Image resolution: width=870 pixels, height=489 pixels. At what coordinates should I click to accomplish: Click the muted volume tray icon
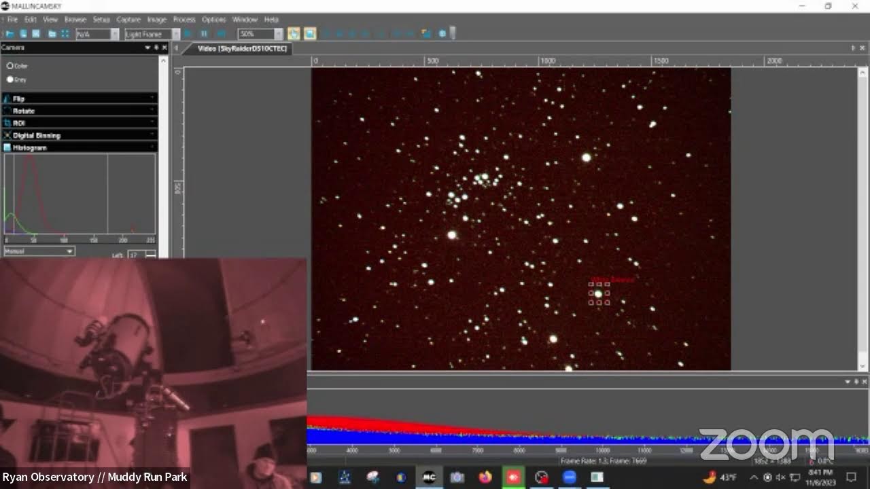click(780, 477)
